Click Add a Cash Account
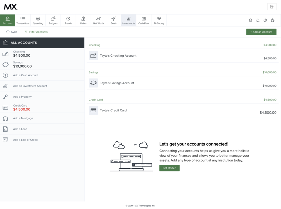 [x=42, y=75]
